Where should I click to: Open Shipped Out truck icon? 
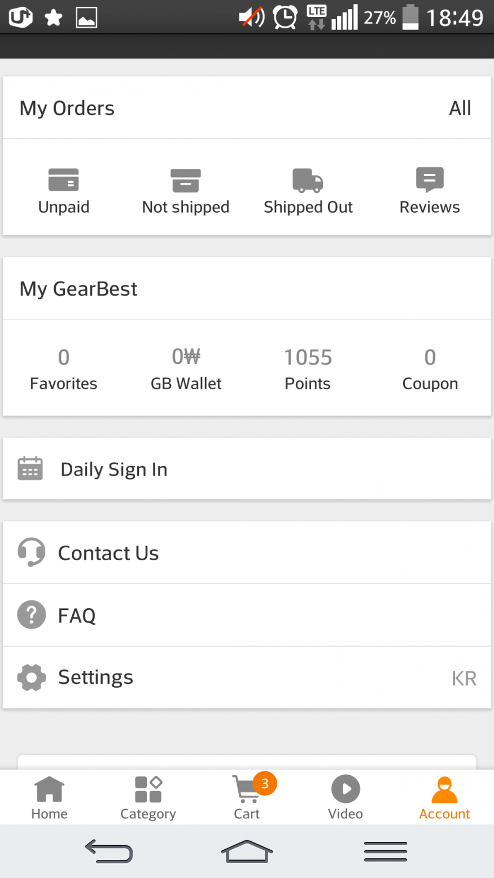click(x=308, y=181)
